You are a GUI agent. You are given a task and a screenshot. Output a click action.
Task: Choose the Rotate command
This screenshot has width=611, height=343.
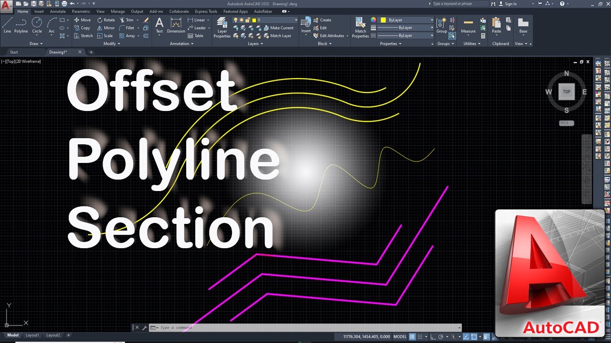[x=106, y=20]
